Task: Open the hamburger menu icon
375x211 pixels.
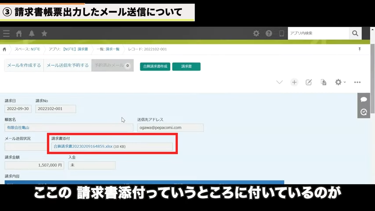Action: point(6,33)
